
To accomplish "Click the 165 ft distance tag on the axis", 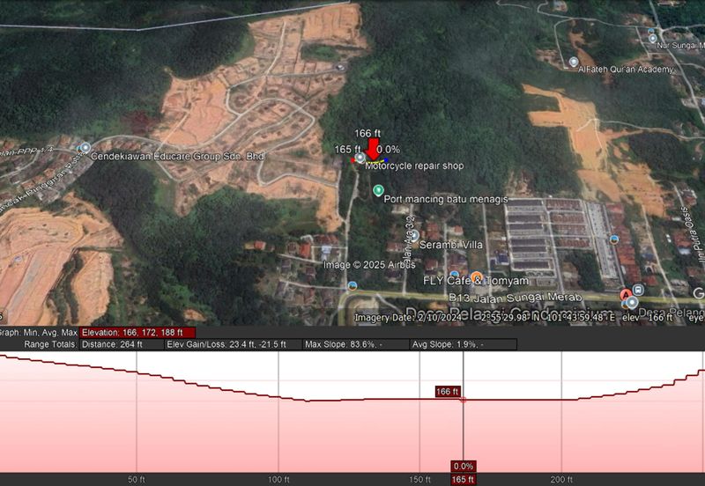I will 464,479.
